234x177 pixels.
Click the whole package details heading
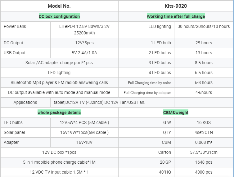pos(59,113)
